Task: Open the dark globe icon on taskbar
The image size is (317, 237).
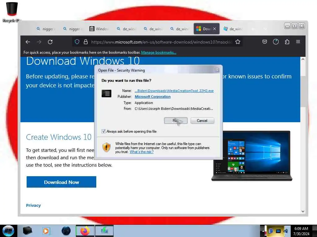Action: [66, 231]
